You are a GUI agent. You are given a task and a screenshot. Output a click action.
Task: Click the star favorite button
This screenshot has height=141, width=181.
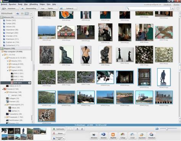coord(70,129)
